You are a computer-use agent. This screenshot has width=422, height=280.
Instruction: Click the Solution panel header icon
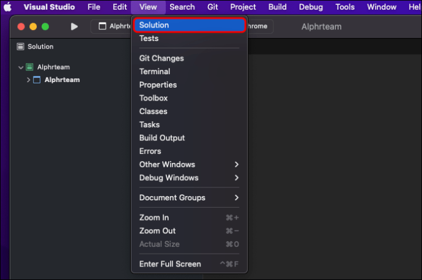[20, 47]
